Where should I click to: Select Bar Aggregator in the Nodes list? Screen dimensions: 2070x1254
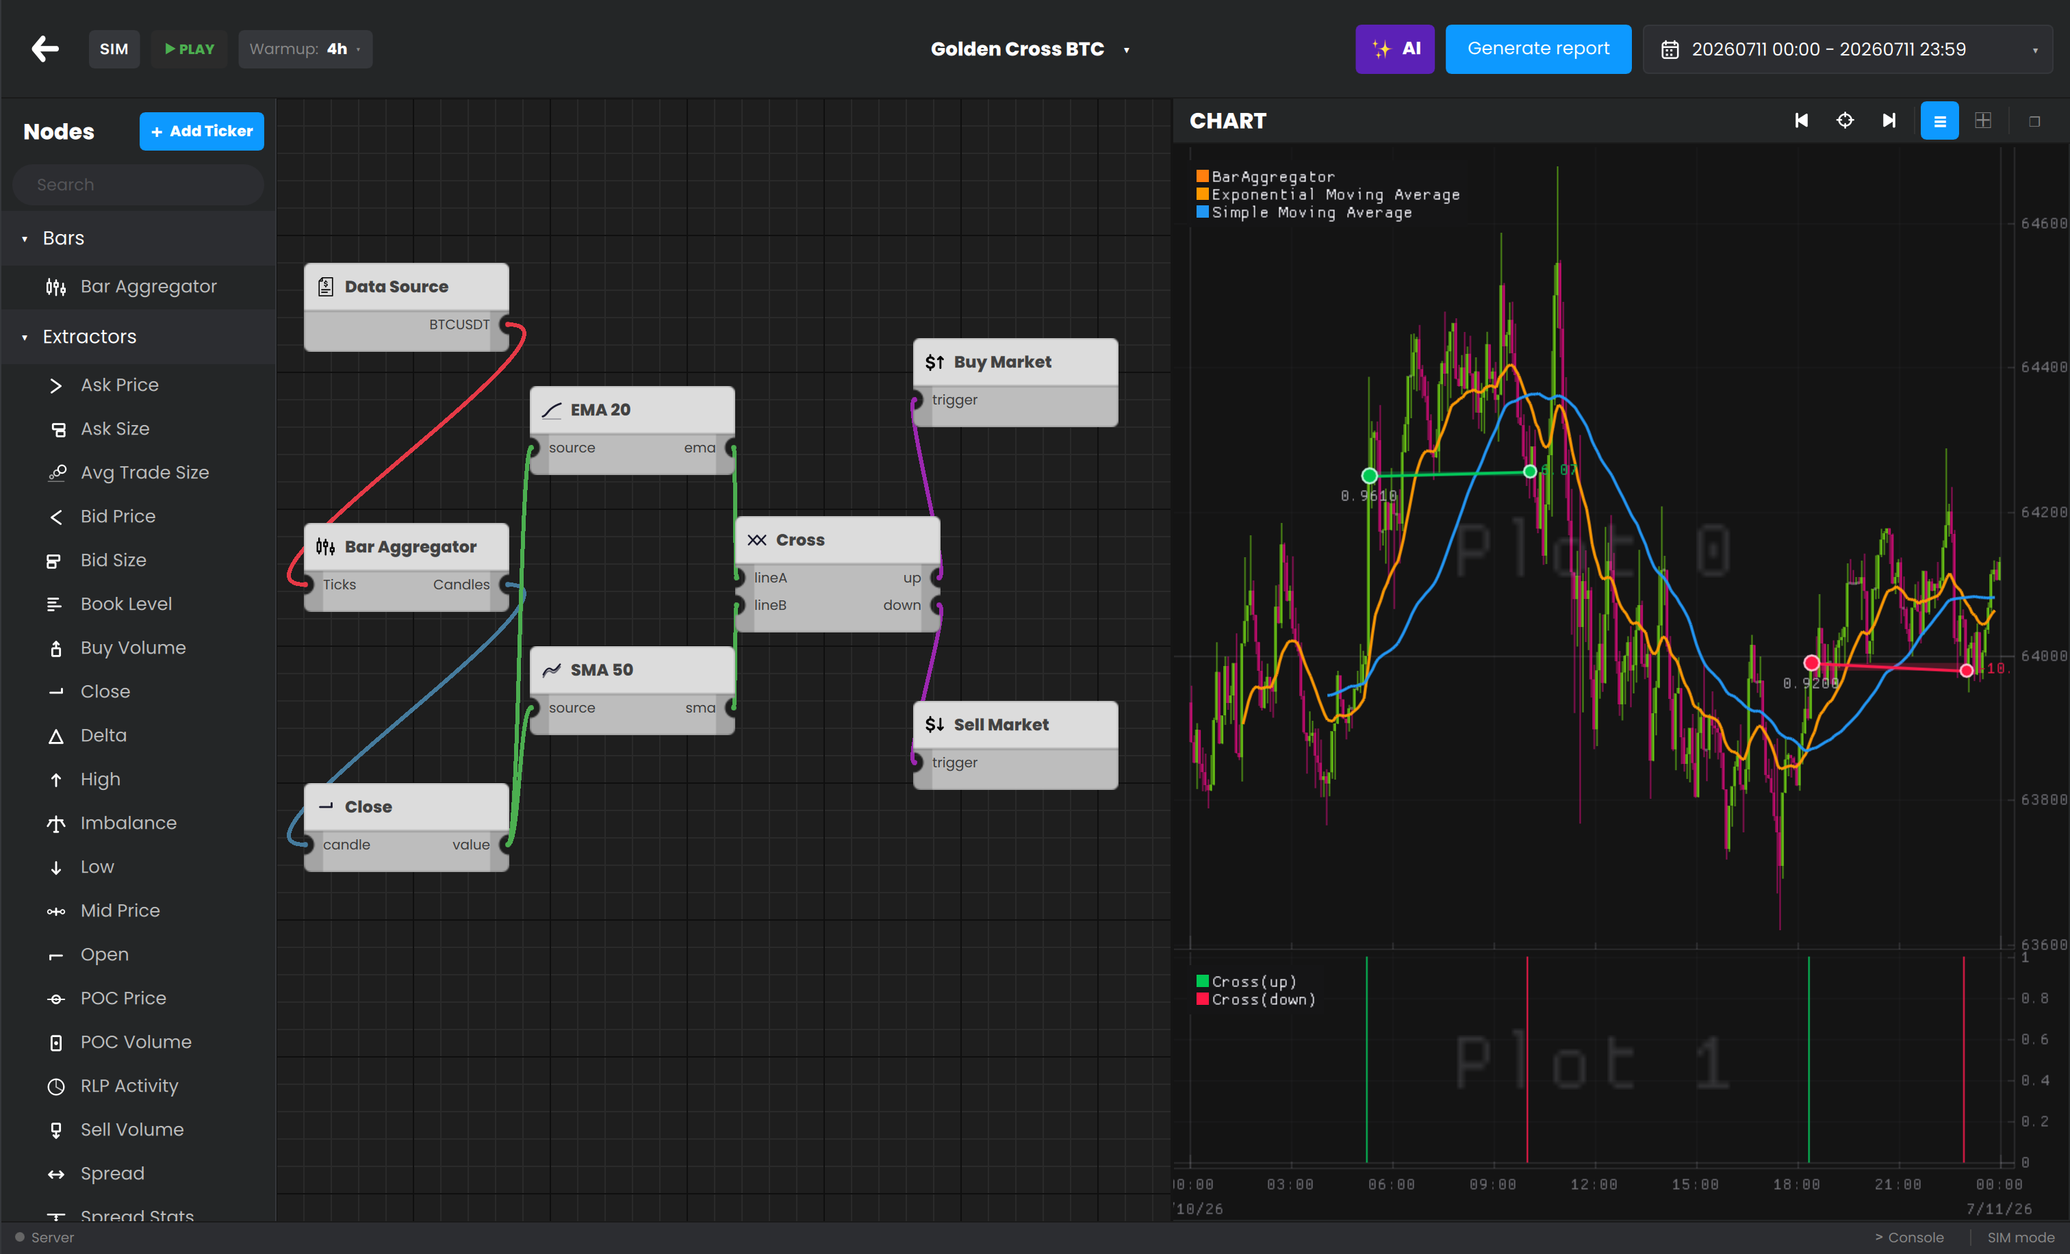click(138, 287)
